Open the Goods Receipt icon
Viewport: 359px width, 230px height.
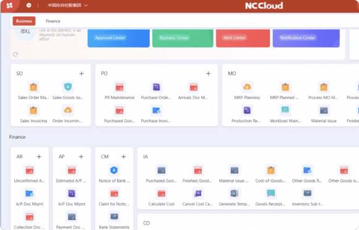271,193
